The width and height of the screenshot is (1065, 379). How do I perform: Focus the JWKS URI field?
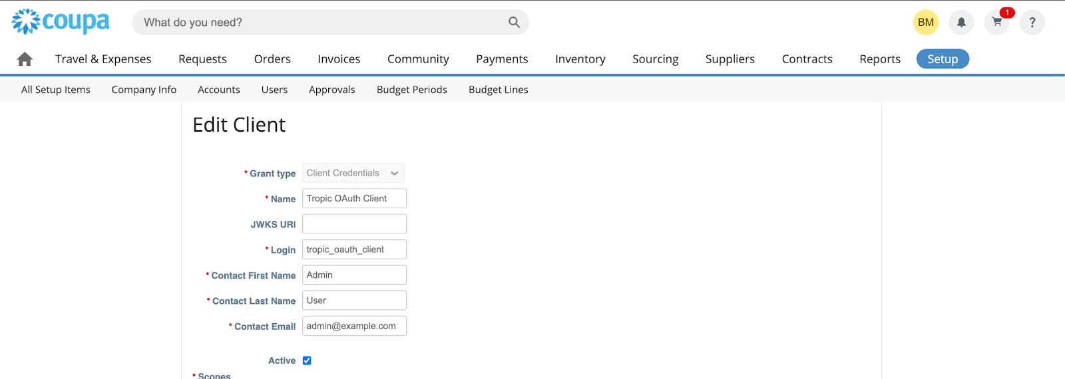(x=354, y=224)
